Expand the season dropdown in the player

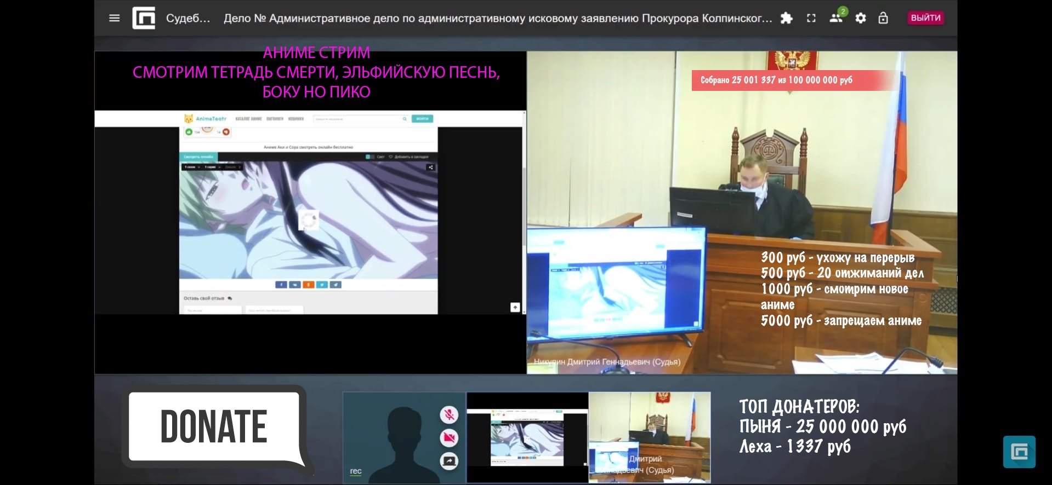point(191,167)
